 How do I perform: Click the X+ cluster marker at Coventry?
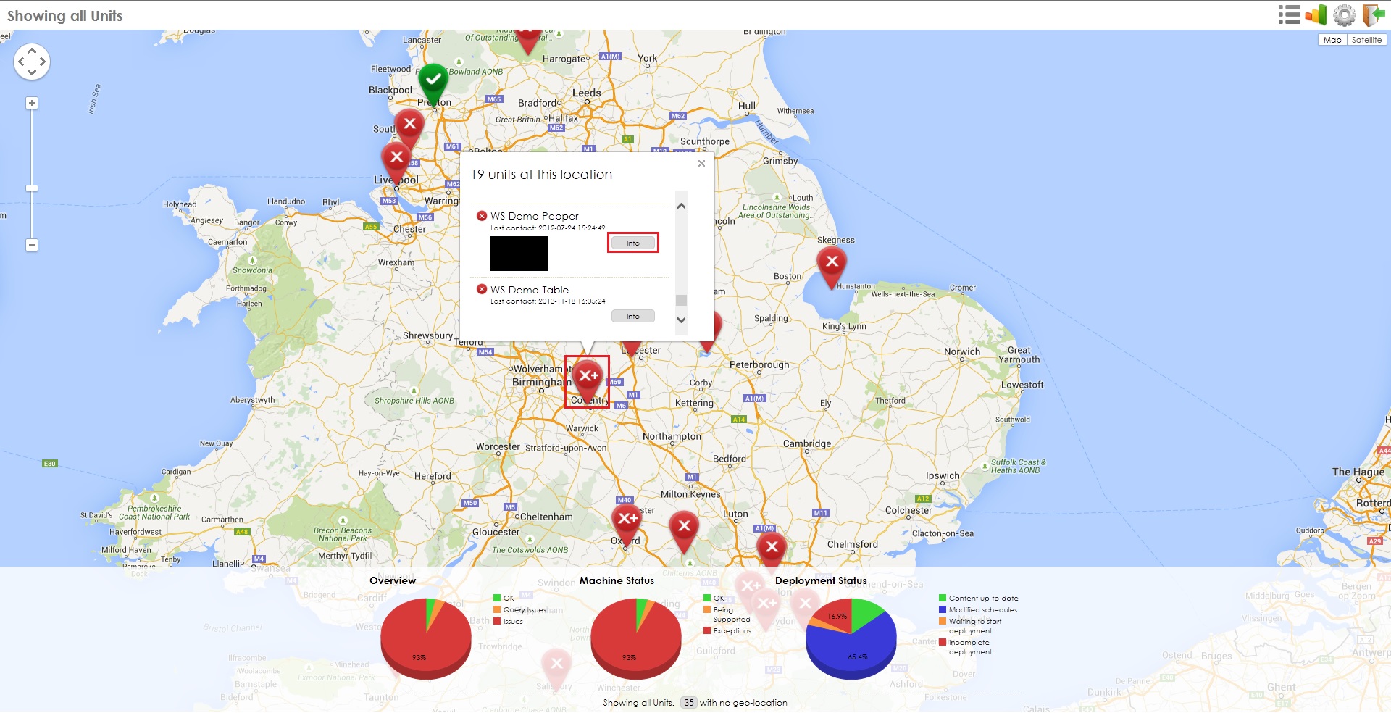588,377
